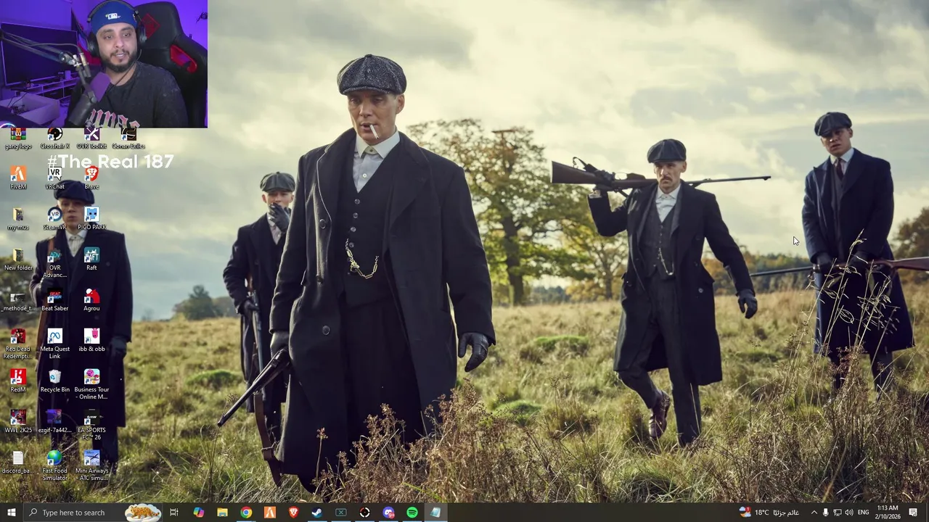Screen dimensions: 929x522
Task: Launch Copilot from the taskbar
Action: [x=198, y=513]
